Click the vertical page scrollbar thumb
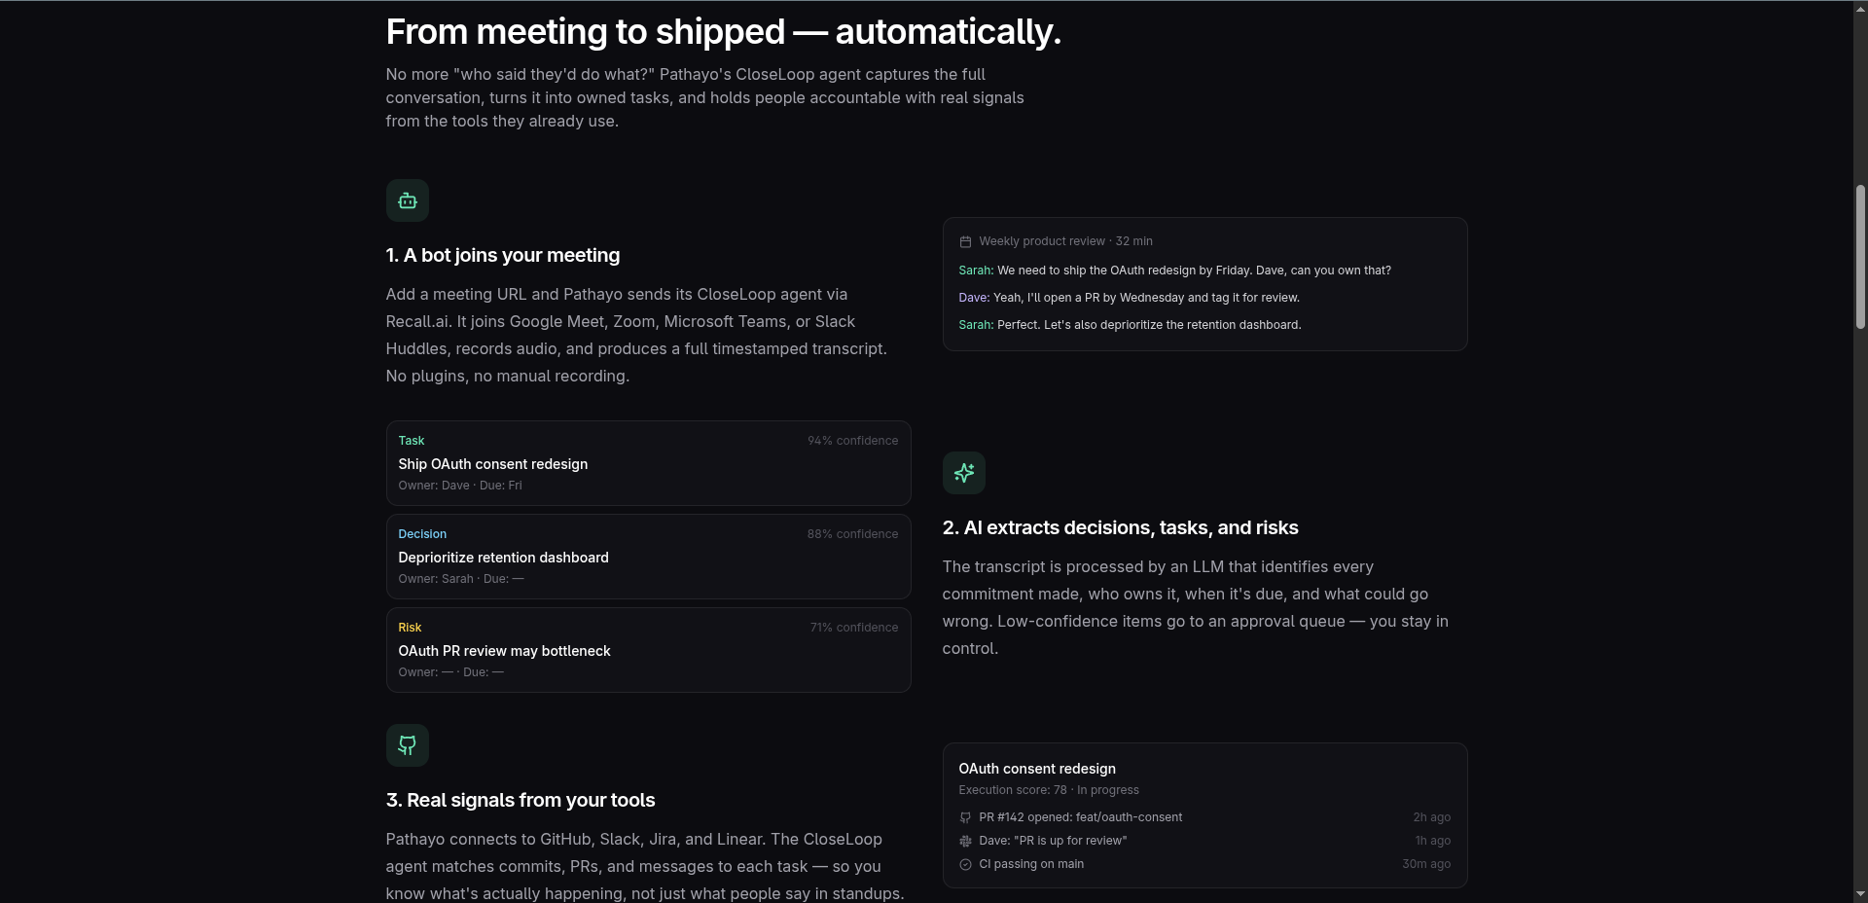Viewport: 1868px width, 903px height. [1860, 257]
